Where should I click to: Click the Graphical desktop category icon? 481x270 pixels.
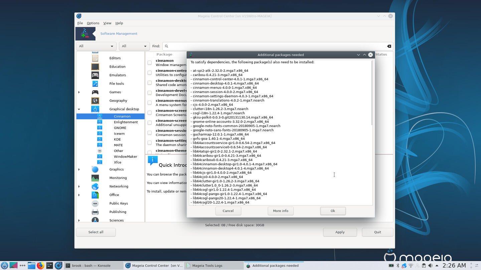(x=95, y=109)
